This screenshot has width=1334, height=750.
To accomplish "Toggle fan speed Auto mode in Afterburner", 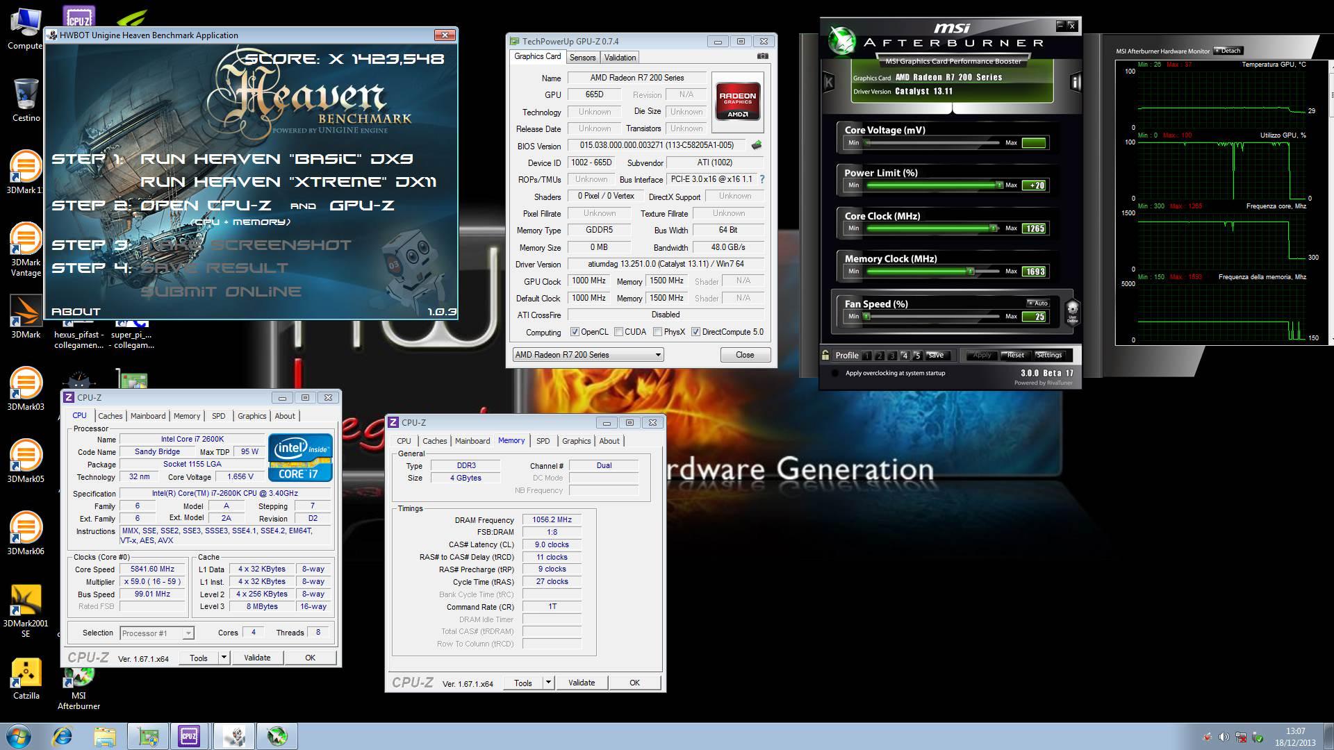I will click(1038, 303).
